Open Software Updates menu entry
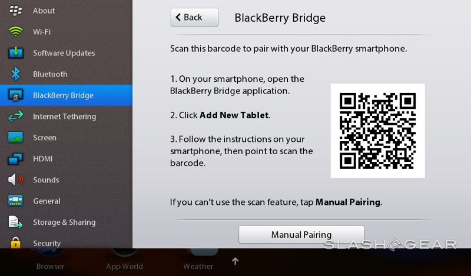471x276 pixels. click(x=66, y=53)
